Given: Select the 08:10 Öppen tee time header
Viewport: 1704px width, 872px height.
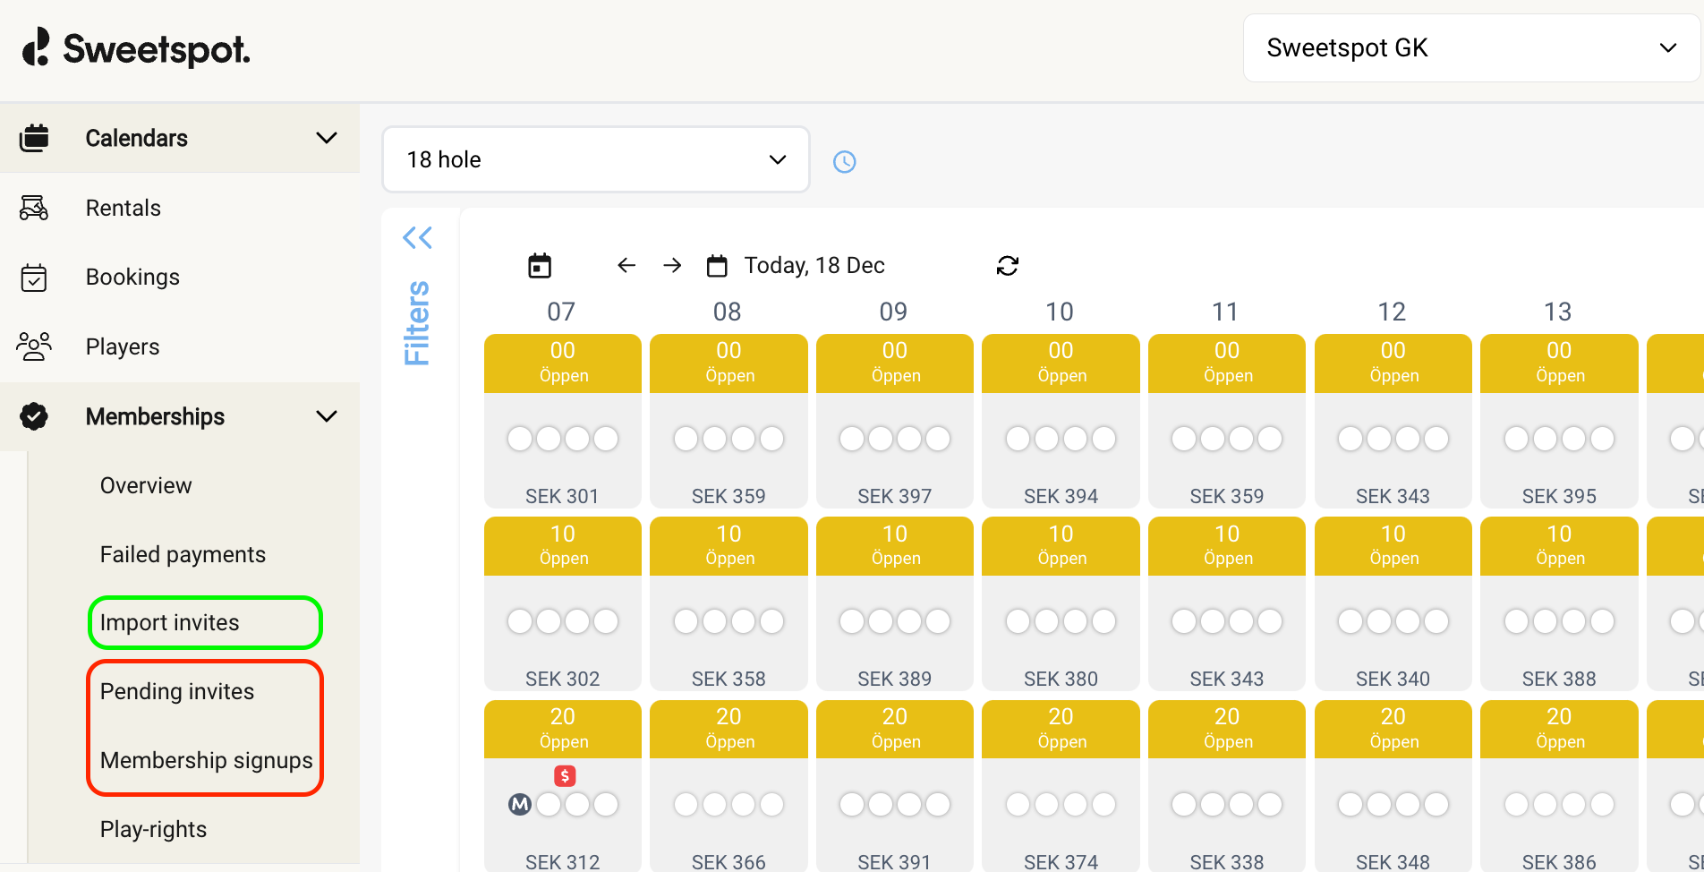Looking at the screenshot, I should 728,546.
